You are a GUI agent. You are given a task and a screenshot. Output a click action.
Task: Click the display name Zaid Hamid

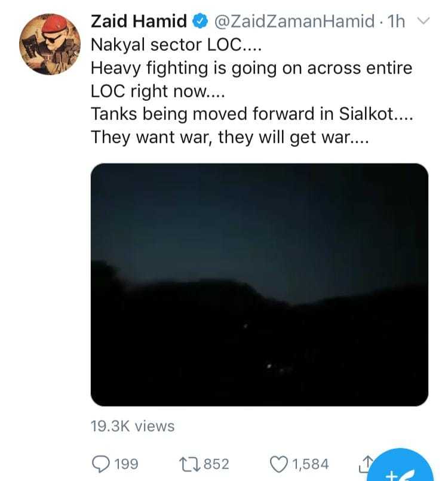pyautogui.click(x=139, y=22)
